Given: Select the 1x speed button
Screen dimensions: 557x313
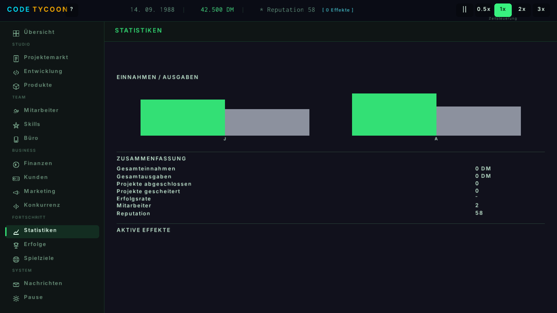Looking at the screenshot, I should click(503, 10).
